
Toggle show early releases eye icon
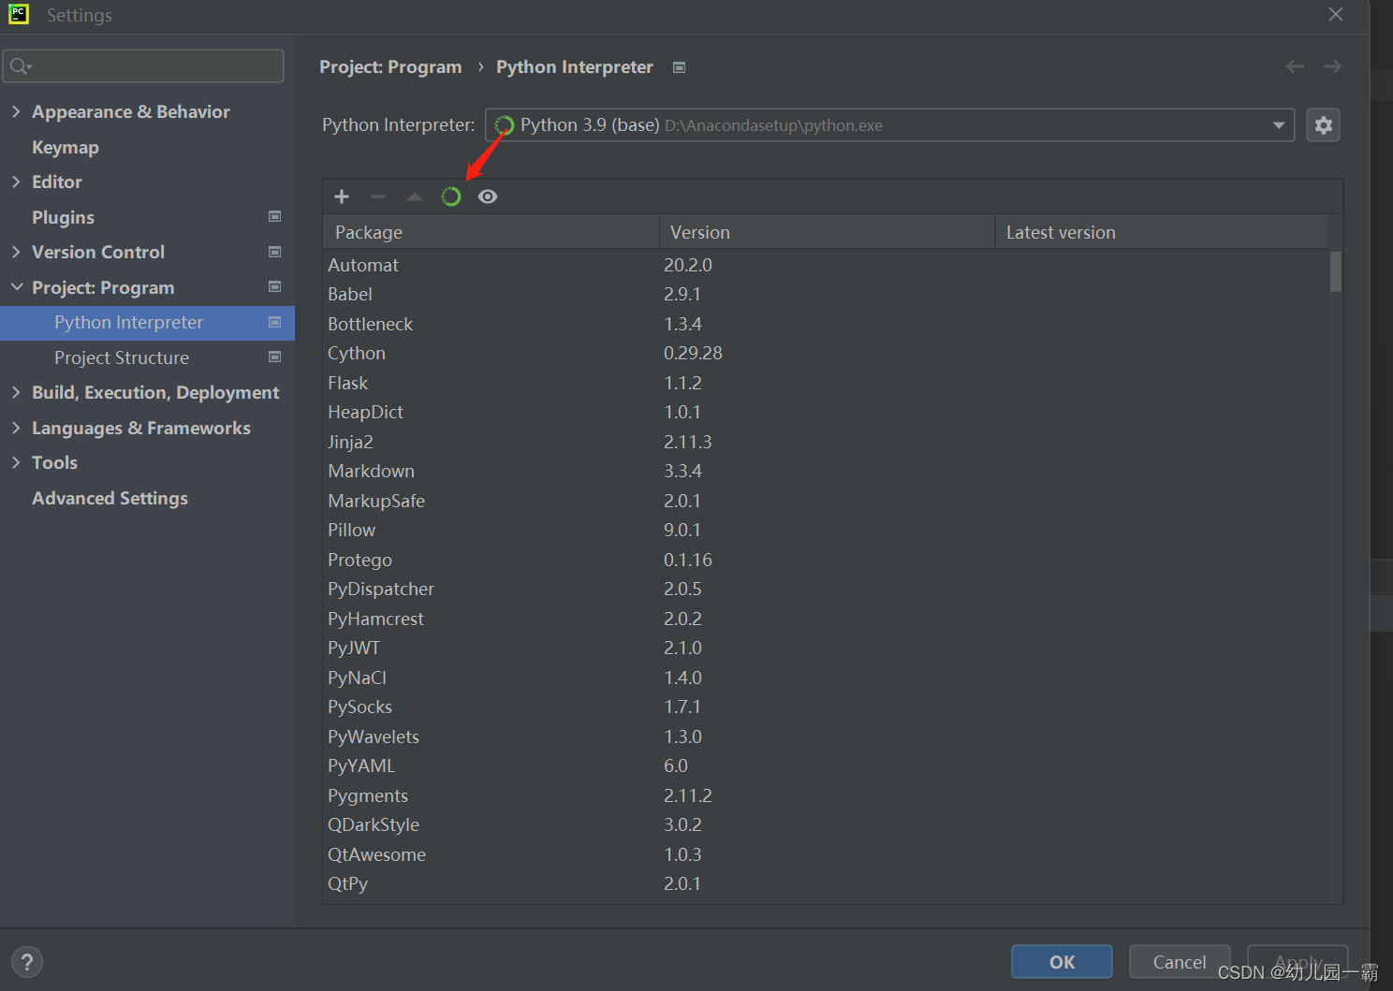coord(488,197)
